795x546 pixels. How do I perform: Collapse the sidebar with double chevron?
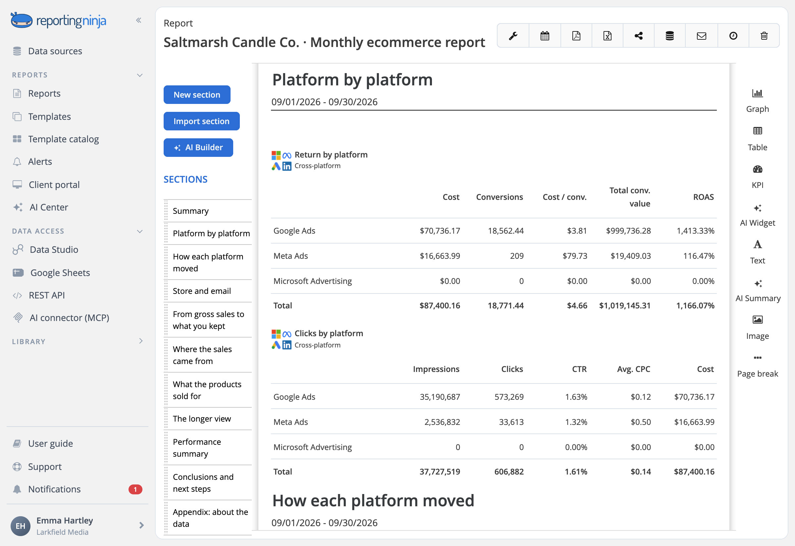139,20
